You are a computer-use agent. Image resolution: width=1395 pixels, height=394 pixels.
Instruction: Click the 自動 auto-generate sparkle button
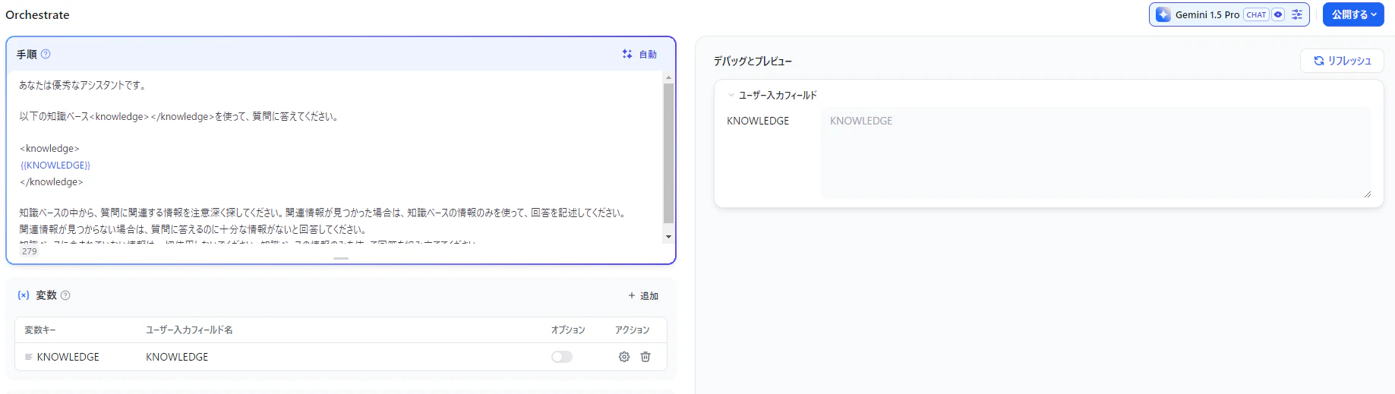[x=639, y=54]
